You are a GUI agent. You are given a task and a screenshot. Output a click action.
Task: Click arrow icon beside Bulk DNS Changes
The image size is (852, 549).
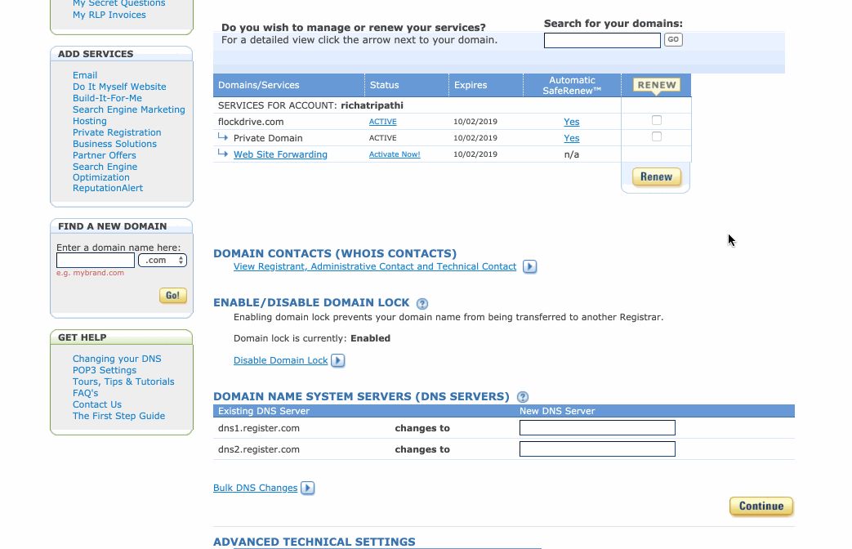coord(307,488)
